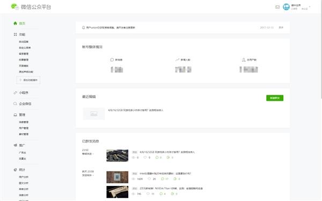Open the 等候发送 status dropdown at 23:50
This screenshot has height=201, width=322.
pos(88,154)
